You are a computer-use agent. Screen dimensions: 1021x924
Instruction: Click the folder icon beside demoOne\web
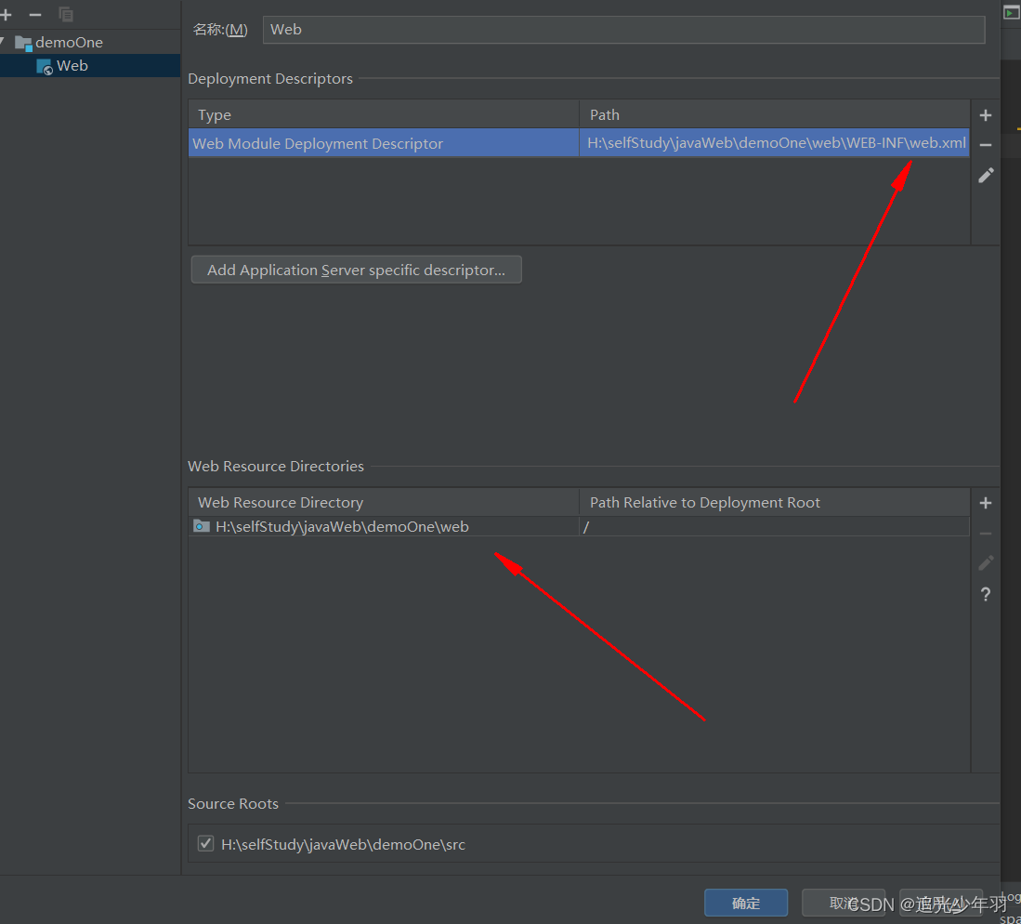(202, 526)
